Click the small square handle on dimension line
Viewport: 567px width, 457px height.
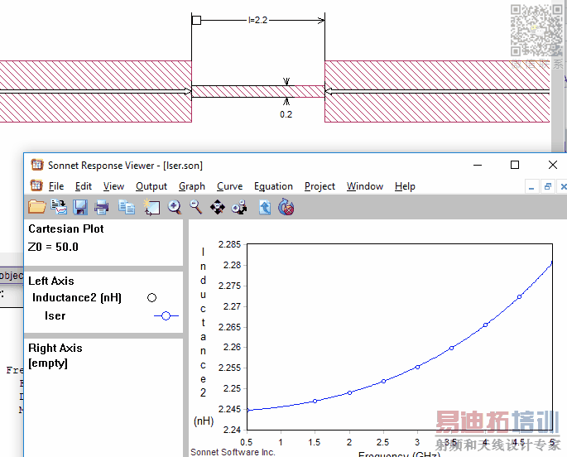click(x=196, y=20)
